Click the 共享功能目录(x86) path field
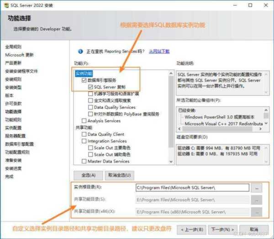The width and height of the screenshot is (274, 239). pos(192,212)
